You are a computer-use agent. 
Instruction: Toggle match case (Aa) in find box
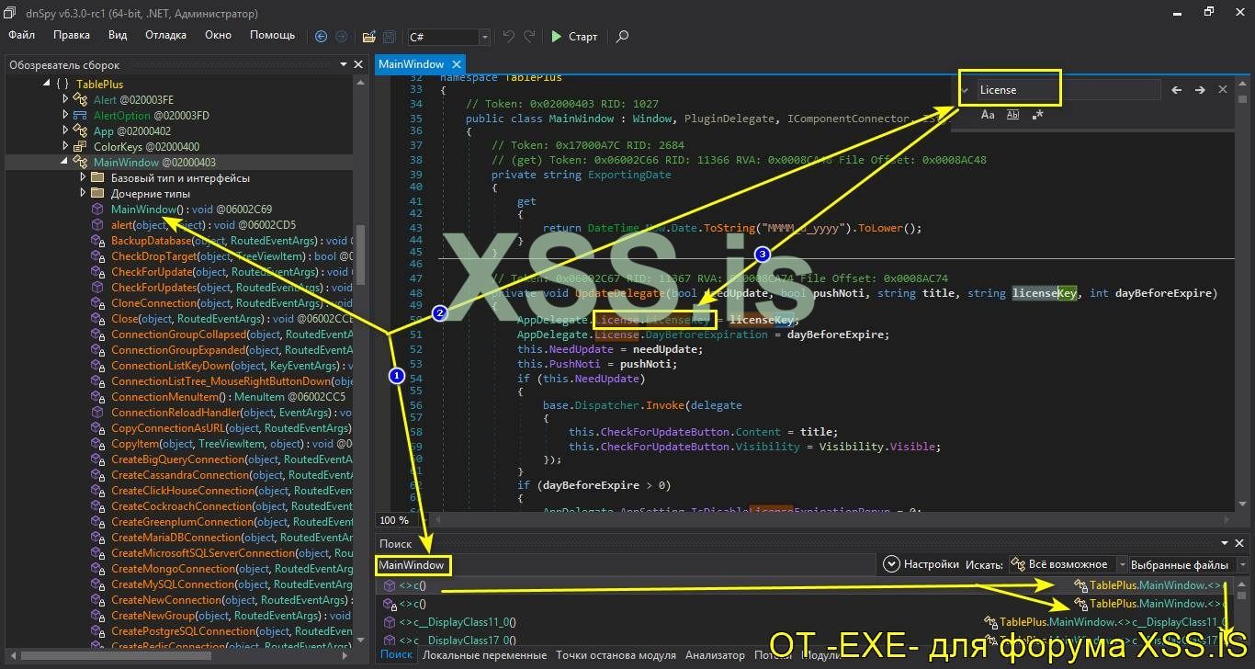(988, 115)
